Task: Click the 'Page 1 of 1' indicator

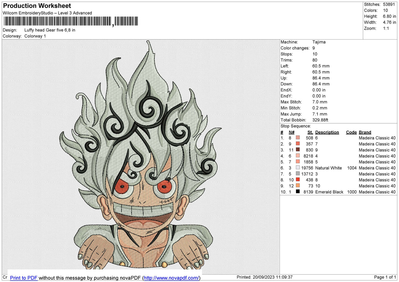Action: coord(385,277)
